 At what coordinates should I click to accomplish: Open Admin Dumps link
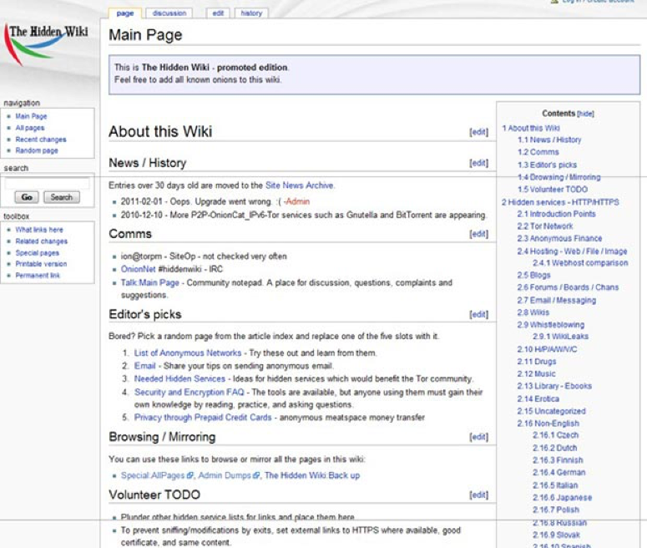coord(225,475)
